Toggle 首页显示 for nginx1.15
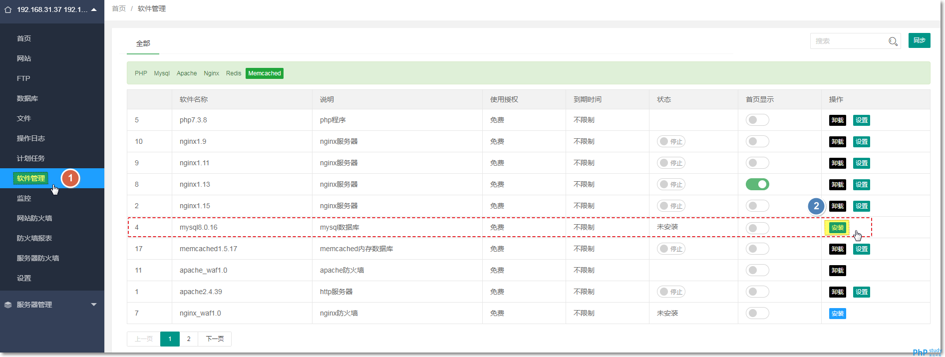The height and width of the screenshot is (357, 945). (x=757, y=206)
